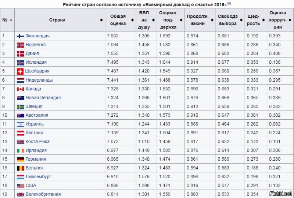Screen dimensions: 294x198
Task: Click the Switzerland flag icon
Action: (20, 71)
